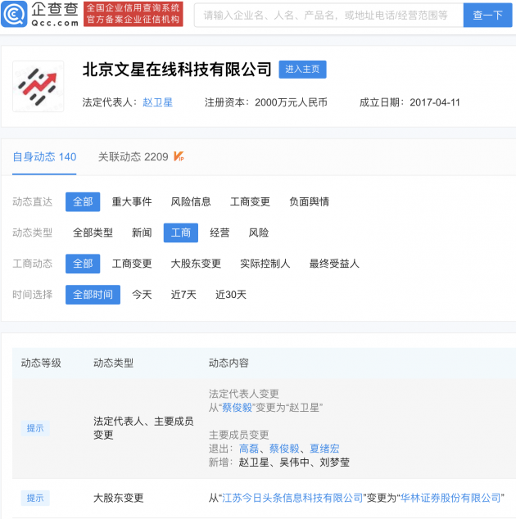Screen dimensions: 516x519
Task: Click 注册资本 2000万元人民币 text
Action: click(x=266, y=102)
